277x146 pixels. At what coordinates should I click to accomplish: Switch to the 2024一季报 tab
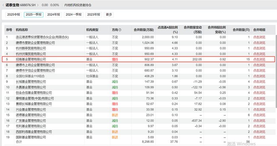[x=74, y=15]
